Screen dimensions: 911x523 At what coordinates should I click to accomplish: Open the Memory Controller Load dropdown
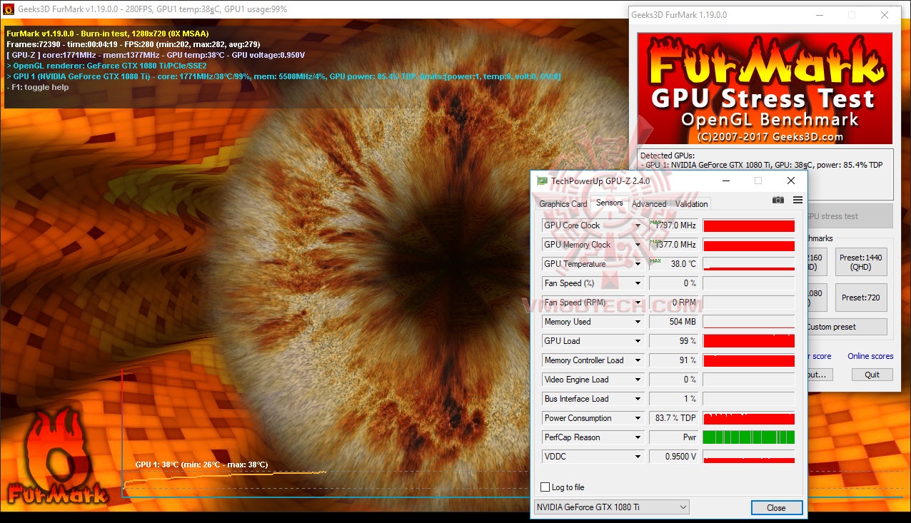pos(638,360)
